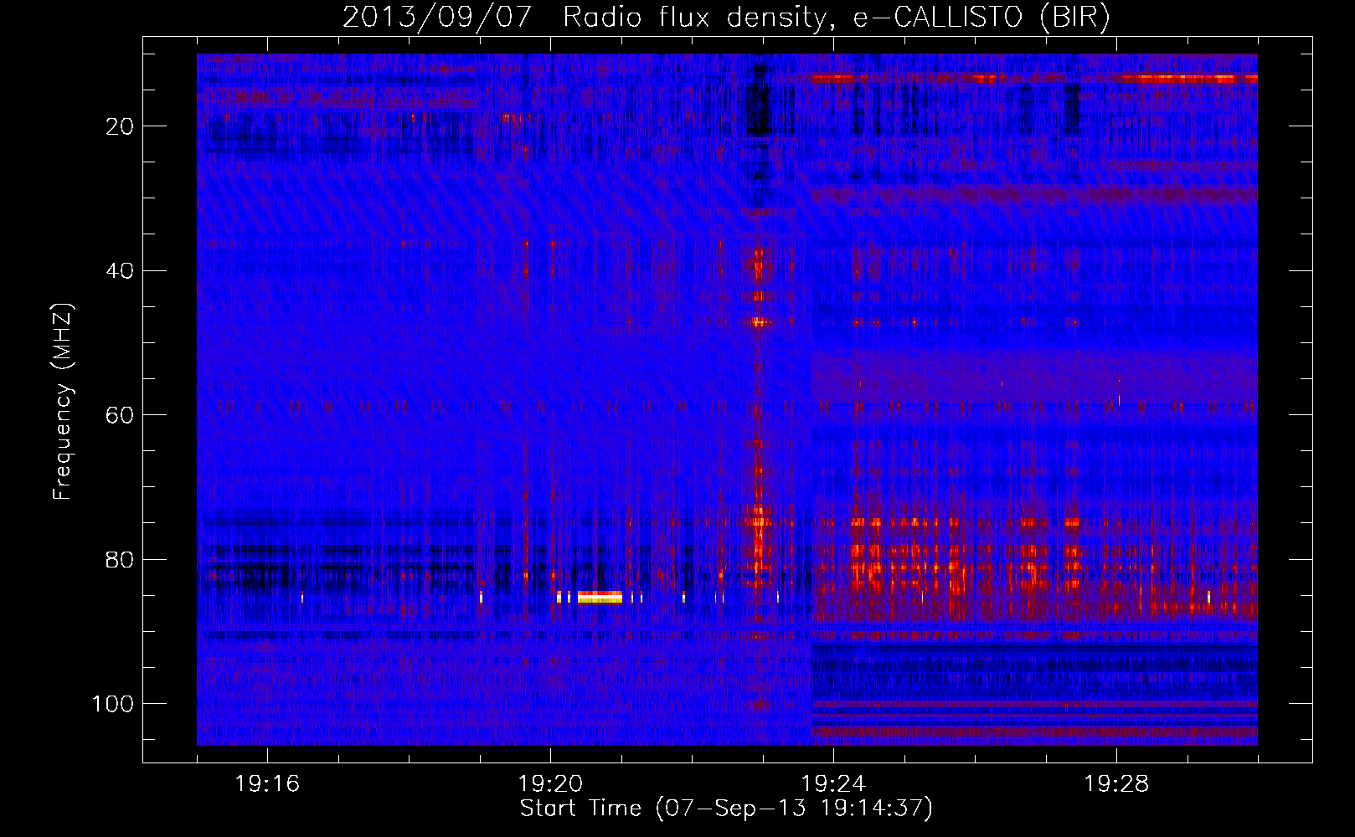Select the '19:16' time axis label
The image size is (1355, 837).
point(267,784)
